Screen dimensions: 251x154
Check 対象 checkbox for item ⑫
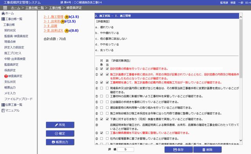tap(102, 139)
